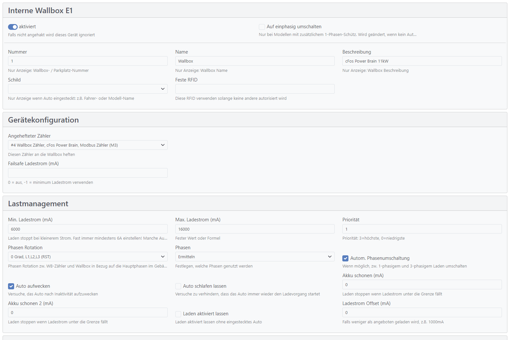
Task: Enable Auf einphasig umschalten checkbox
Action: (x=262, y=27)
